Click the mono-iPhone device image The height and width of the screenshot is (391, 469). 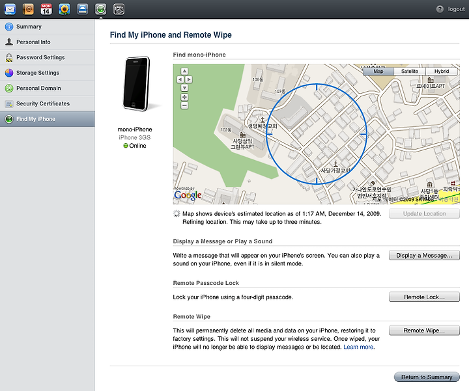137,84
